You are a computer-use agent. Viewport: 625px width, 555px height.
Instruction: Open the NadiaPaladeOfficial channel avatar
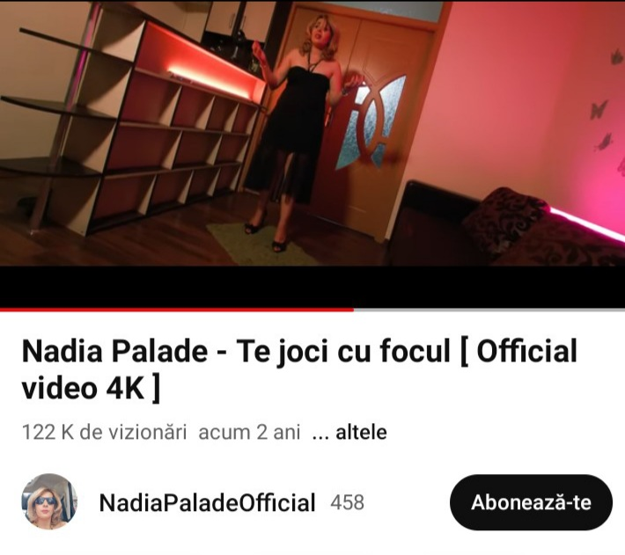click(x=49, y=501)
